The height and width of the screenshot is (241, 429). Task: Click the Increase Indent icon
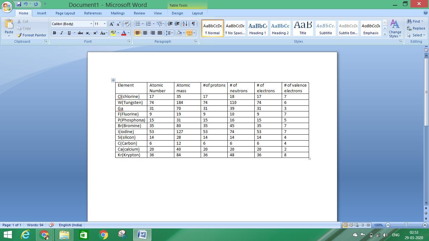(x=177, y=24)
